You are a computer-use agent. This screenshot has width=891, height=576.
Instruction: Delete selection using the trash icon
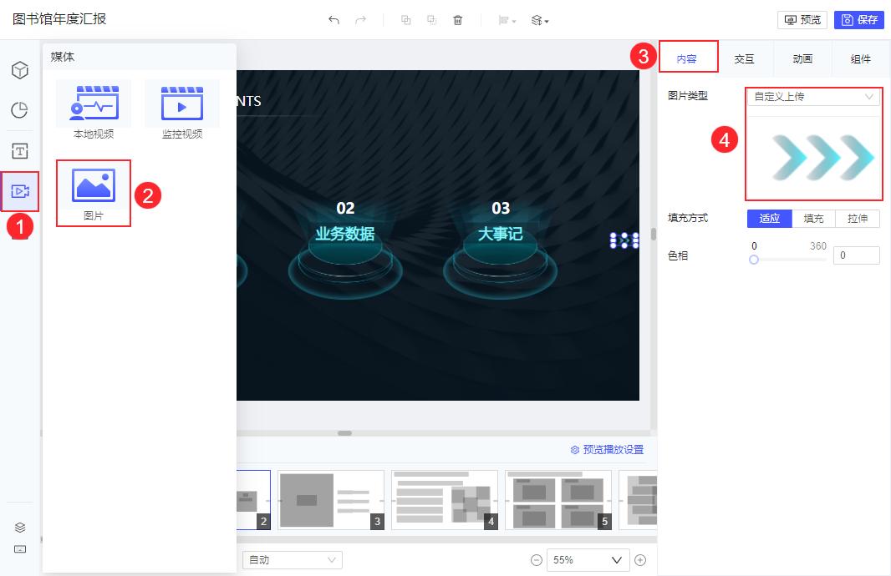(458, 19)
